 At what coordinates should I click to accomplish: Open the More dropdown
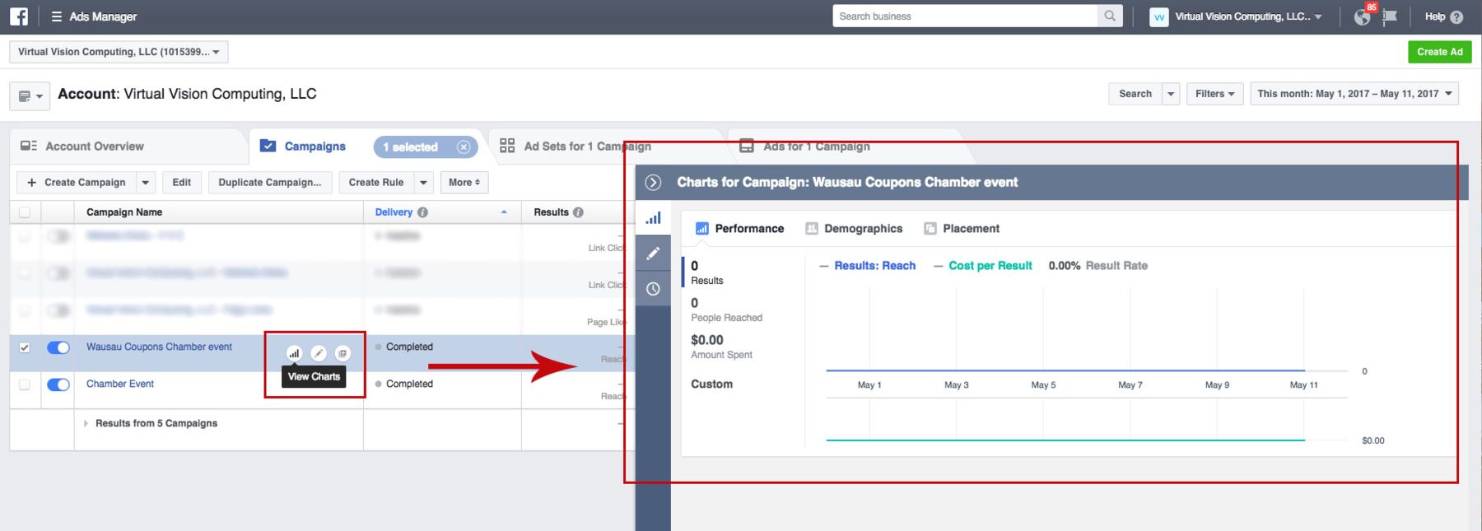464,183
